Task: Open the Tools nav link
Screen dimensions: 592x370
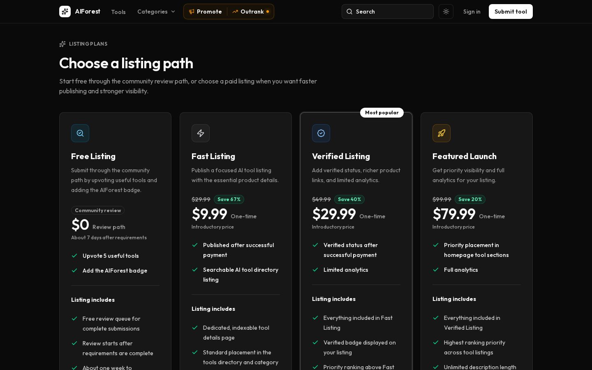Action: tap(118, 12)
